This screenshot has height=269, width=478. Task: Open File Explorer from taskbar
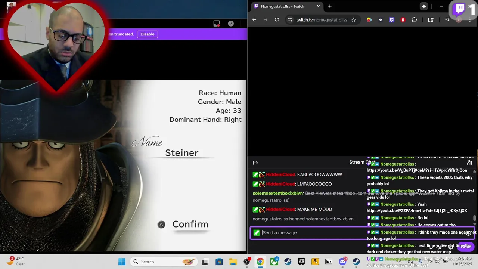coord(233,262)
